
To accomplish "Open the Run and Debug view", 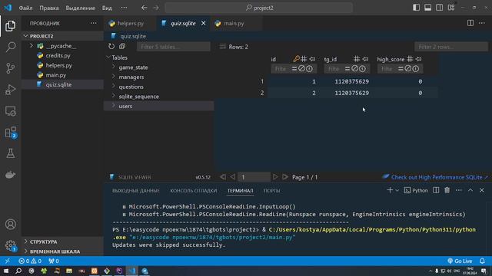I will point(10,90).
